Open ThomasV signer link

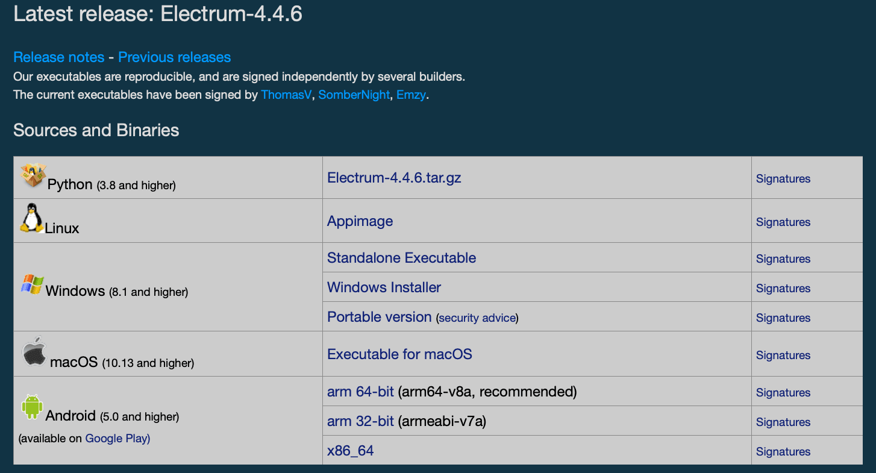pos(286,95)
